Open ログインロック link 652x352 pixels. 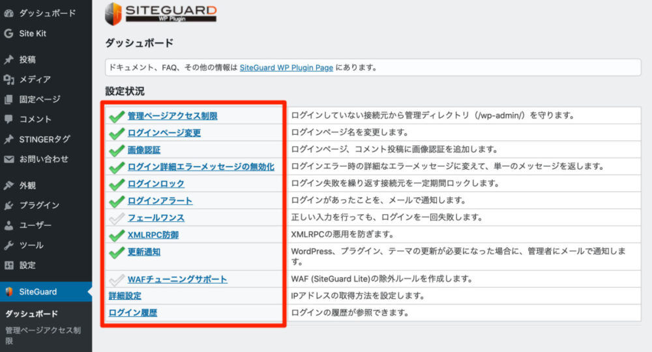point(156,184)
